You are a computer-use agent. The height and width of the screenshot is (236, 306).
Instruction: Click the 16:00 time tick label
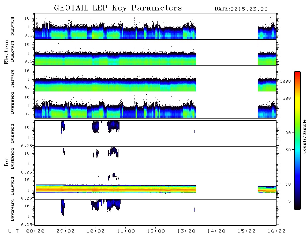click(276, 231)
